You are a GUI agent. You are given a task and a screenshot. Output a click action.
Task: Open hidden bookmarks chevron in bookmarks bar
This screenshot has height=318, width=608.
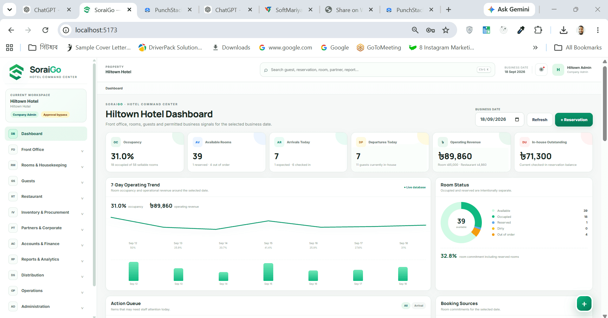[535, 48]
